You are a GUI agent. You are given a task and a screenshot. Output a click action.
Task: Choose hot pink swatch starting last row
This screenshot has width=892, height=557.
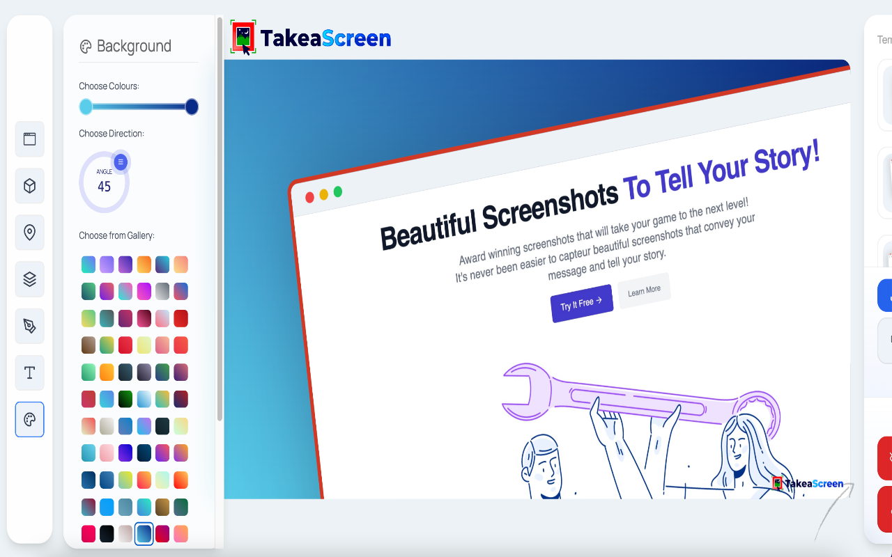coord(89,534)
